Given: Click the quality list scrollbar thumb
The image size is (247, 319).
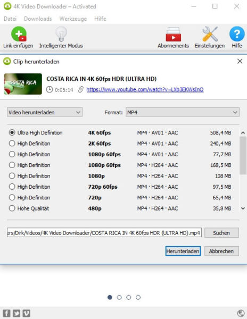Looking at the screenshot, I should tap(243, 156).
